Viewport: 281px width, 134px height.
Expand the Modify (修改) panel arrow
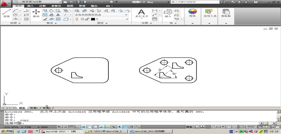pyautogui.click(x=56, y=23)
